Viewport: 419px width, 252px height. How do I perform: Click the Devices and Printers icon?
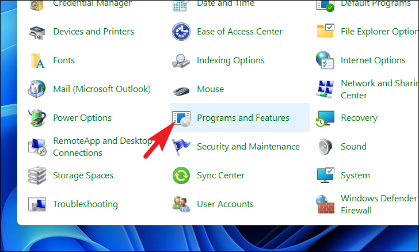37,32
